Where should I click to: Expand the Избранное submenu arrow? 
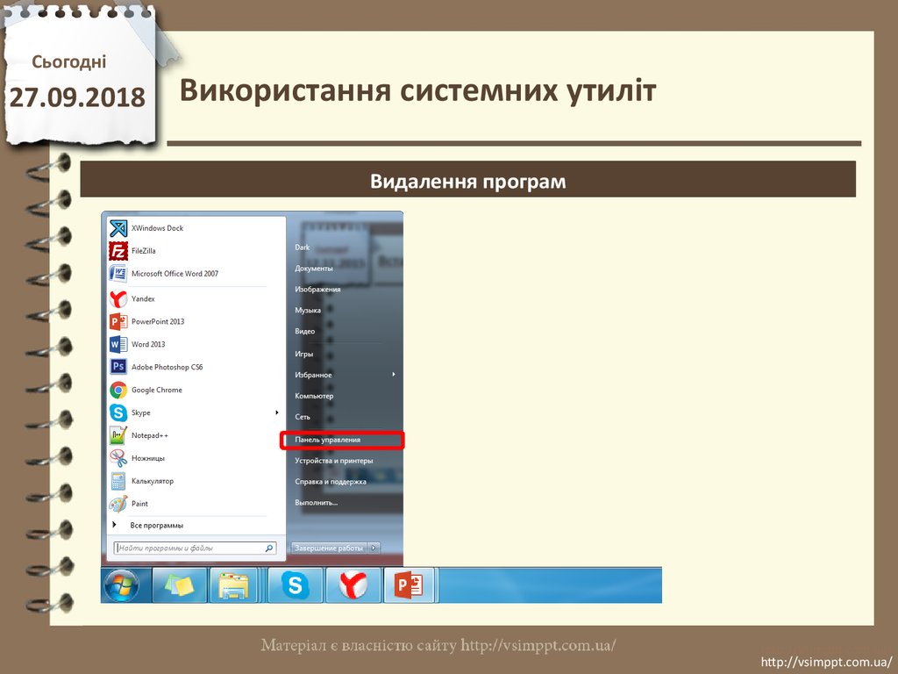tap(394, 375)
